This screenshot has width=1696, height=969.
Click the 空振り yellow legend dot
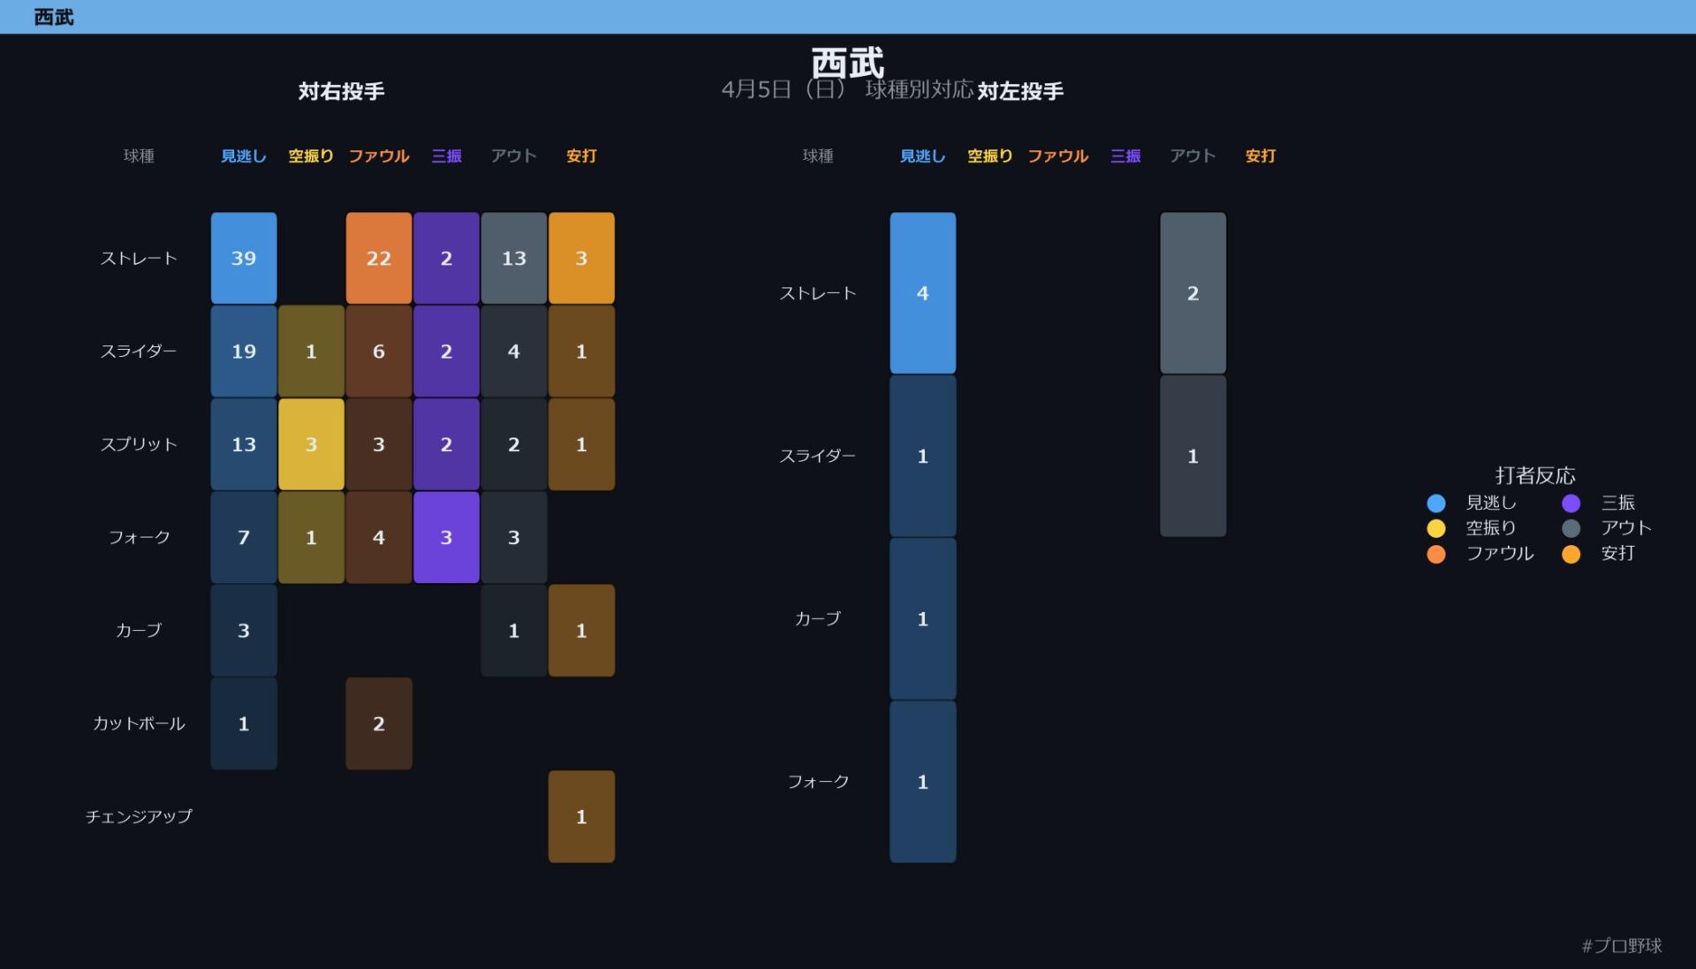1435,528
